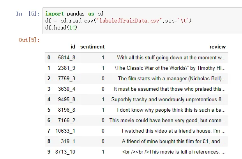This screenshot has width=242, height=159.
Task: Click the id cell 10633_1
Action: coord(65,131)
